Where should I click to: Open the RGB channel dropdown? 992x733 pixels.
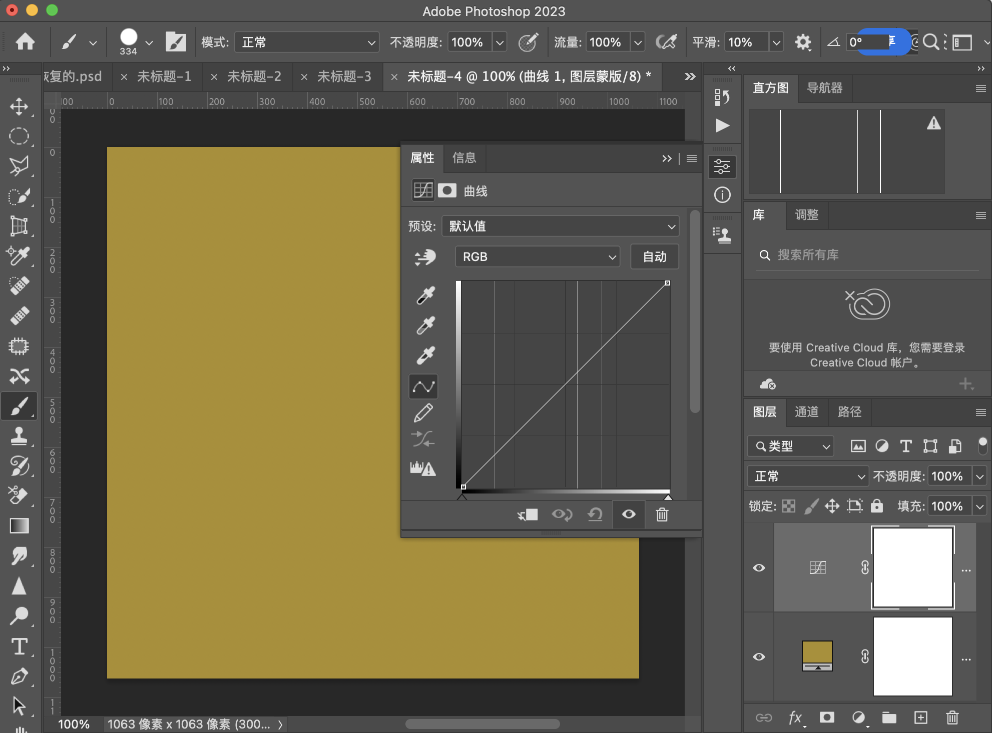pyautogui.click(x=538, y=257)
